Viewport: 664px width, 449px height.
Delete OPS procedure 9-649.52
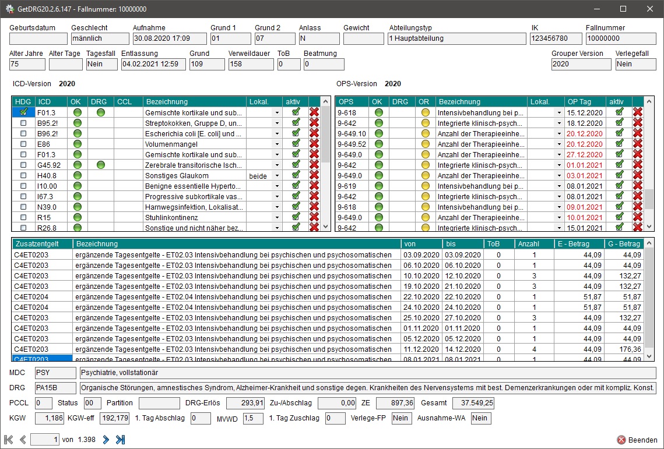[637, 144]
